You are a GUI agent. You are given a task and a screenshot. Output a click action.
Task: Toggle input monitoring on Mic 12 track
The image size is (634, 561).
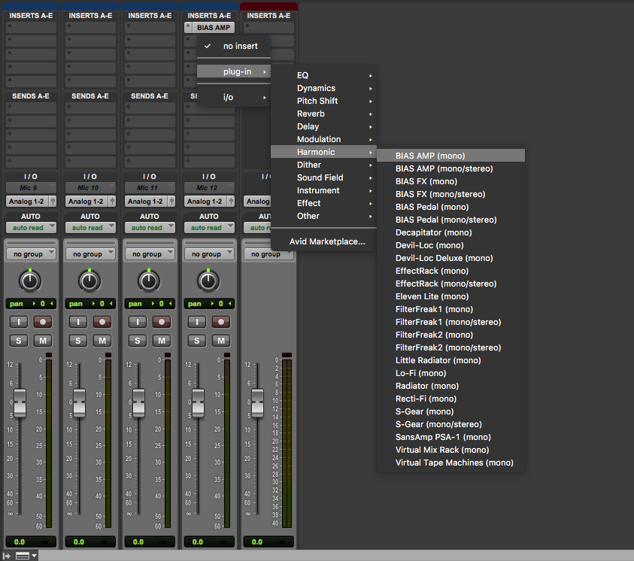(x=197, y=322)
